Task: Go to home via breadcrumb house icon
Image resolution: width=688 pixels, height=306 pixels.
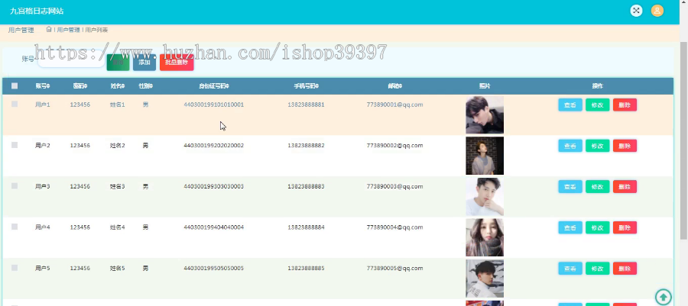Action: 49,30
